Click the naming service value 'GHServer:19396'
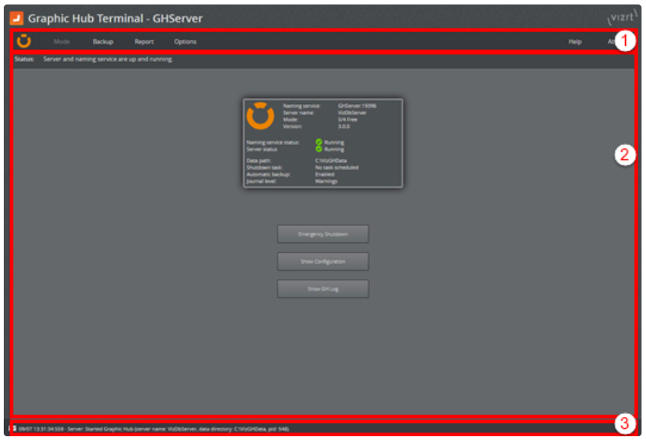This screenshot has width=646, height=440. 357,106
